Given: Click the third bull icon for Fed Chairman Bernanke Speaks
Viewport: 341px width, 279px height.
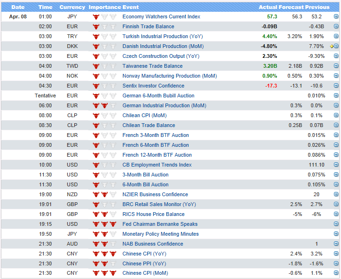Looking at the screenshot, I should coord(113,224).
